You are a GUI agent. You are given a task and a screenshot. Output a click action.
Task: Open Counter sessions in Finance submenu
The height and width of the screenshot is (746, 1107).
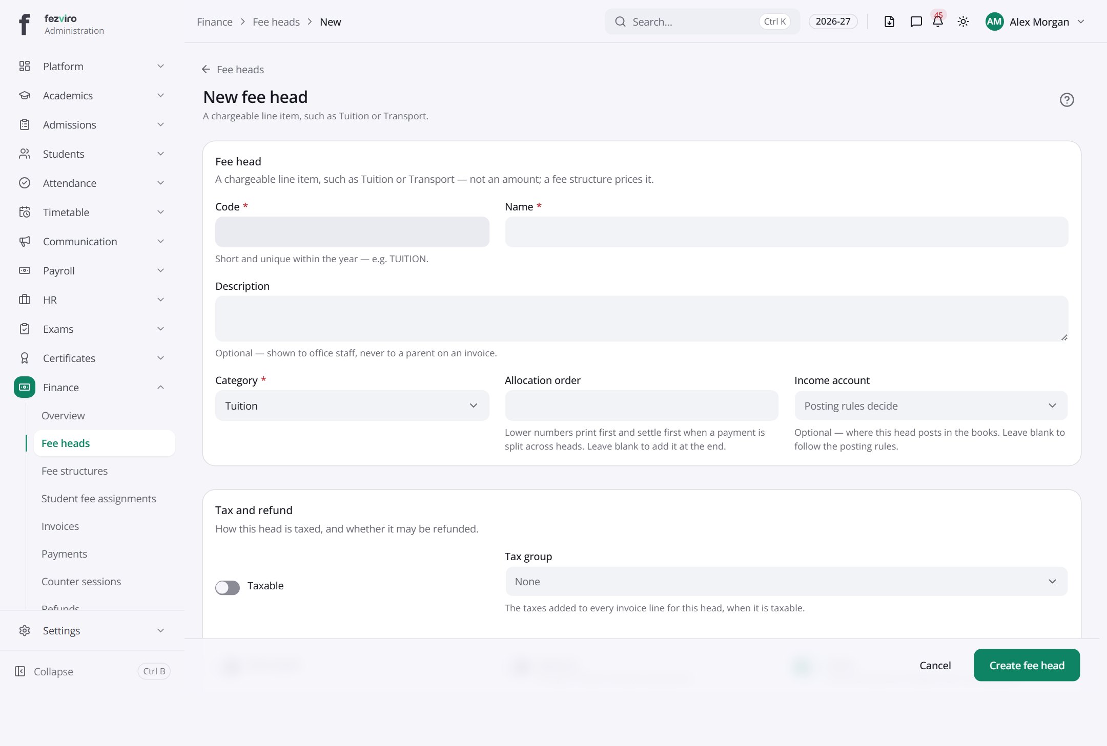pos(81,581)
